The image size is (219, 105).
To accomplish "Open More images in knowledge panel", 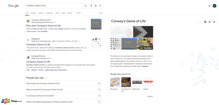I will pyautogui.click(x=146, y=48).
